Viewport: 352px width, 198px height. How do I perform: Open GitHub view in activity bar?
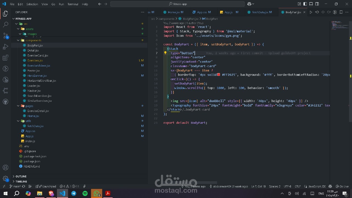[5, 102]
